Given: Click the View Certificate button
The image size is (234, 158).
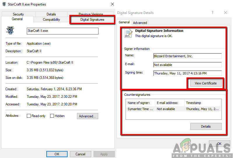Looking at the screenshot, I should point(206,83).
